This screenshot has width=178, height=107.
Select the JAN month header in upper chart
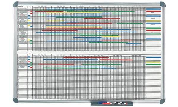pos(42,7)
